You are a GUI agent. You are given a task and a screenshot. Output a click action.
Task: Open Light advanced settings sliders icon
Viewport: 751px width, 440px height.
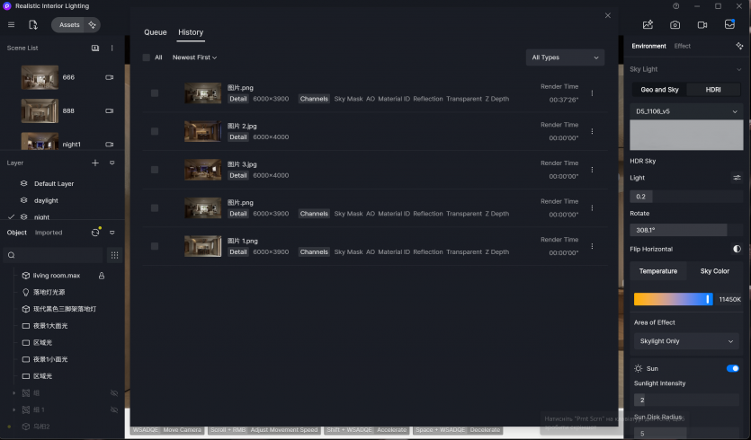tap(737, 178)
